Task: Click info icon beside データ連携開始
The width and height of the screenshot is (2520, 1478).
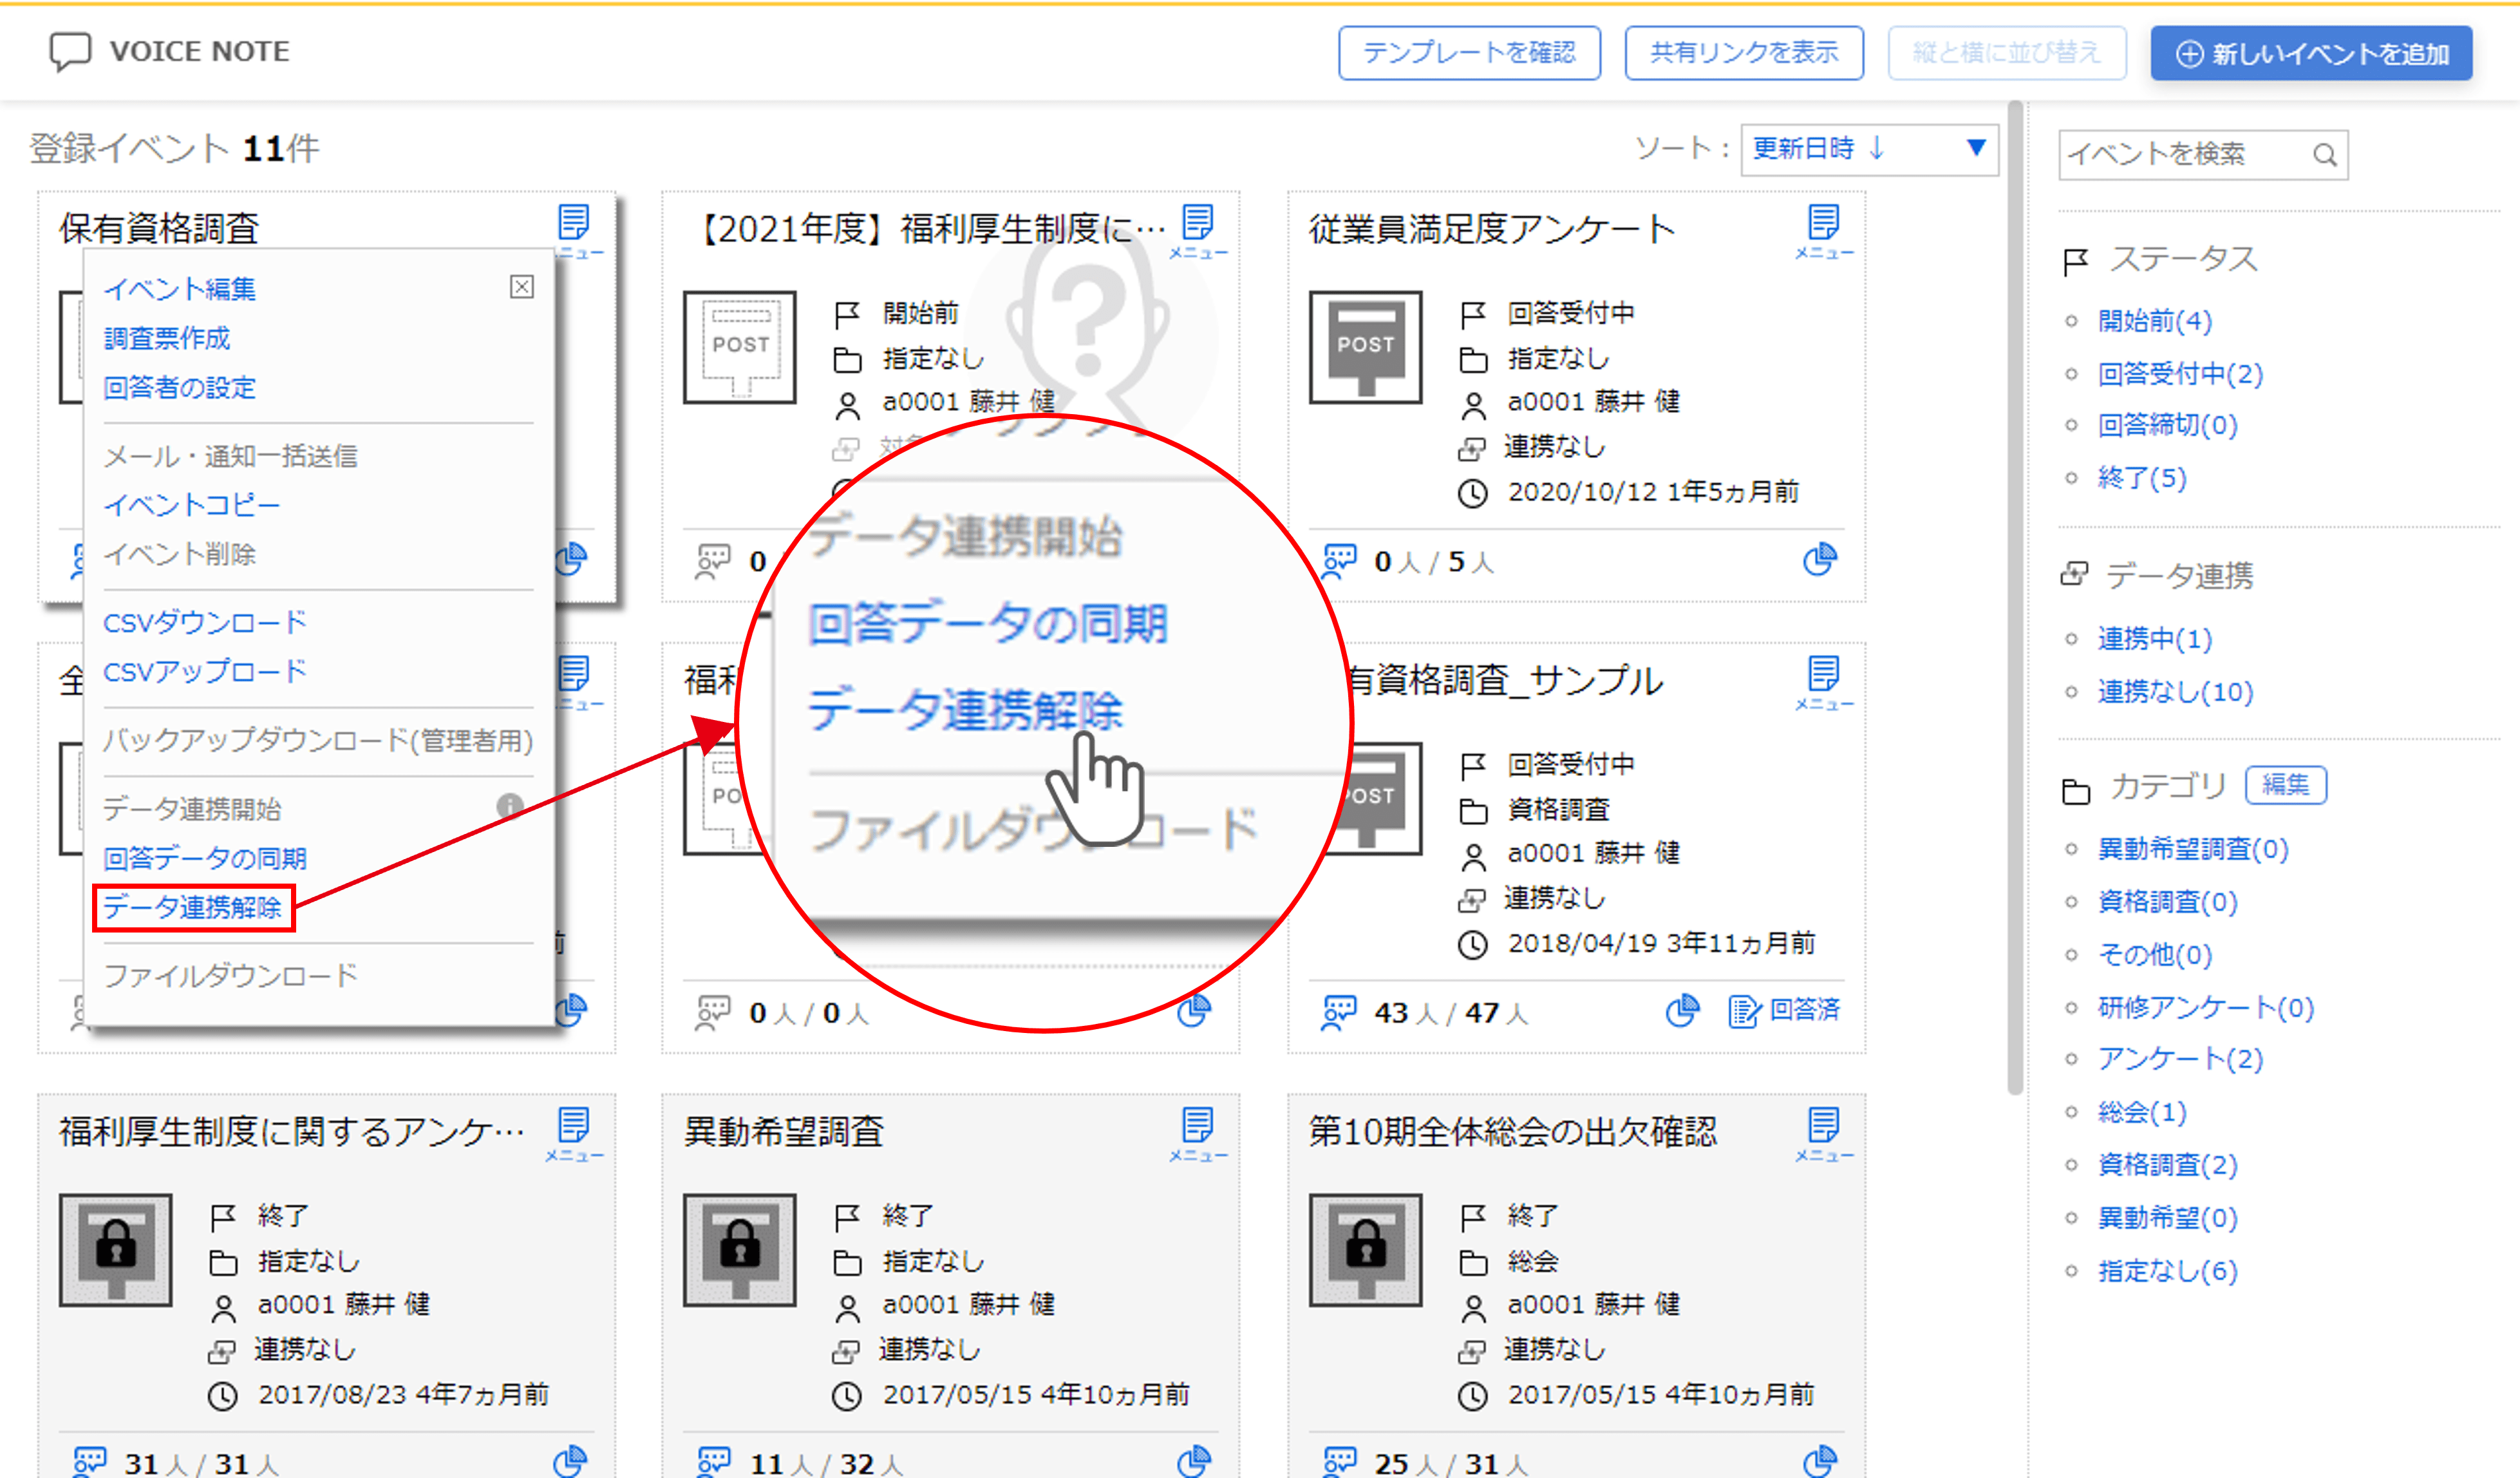Action: 510,806
